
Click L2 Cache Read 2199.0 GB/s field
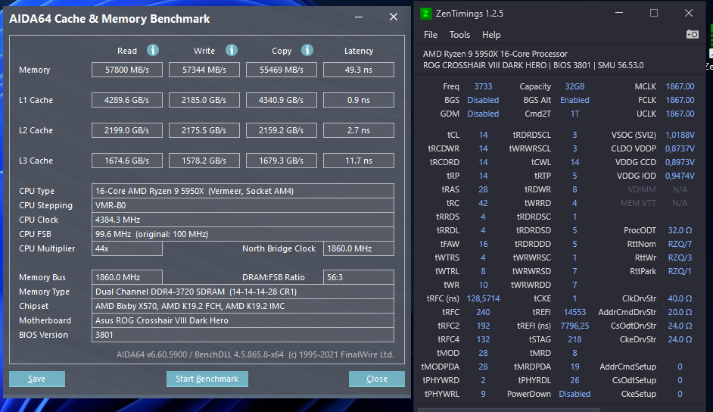click(x=127, y=130)
